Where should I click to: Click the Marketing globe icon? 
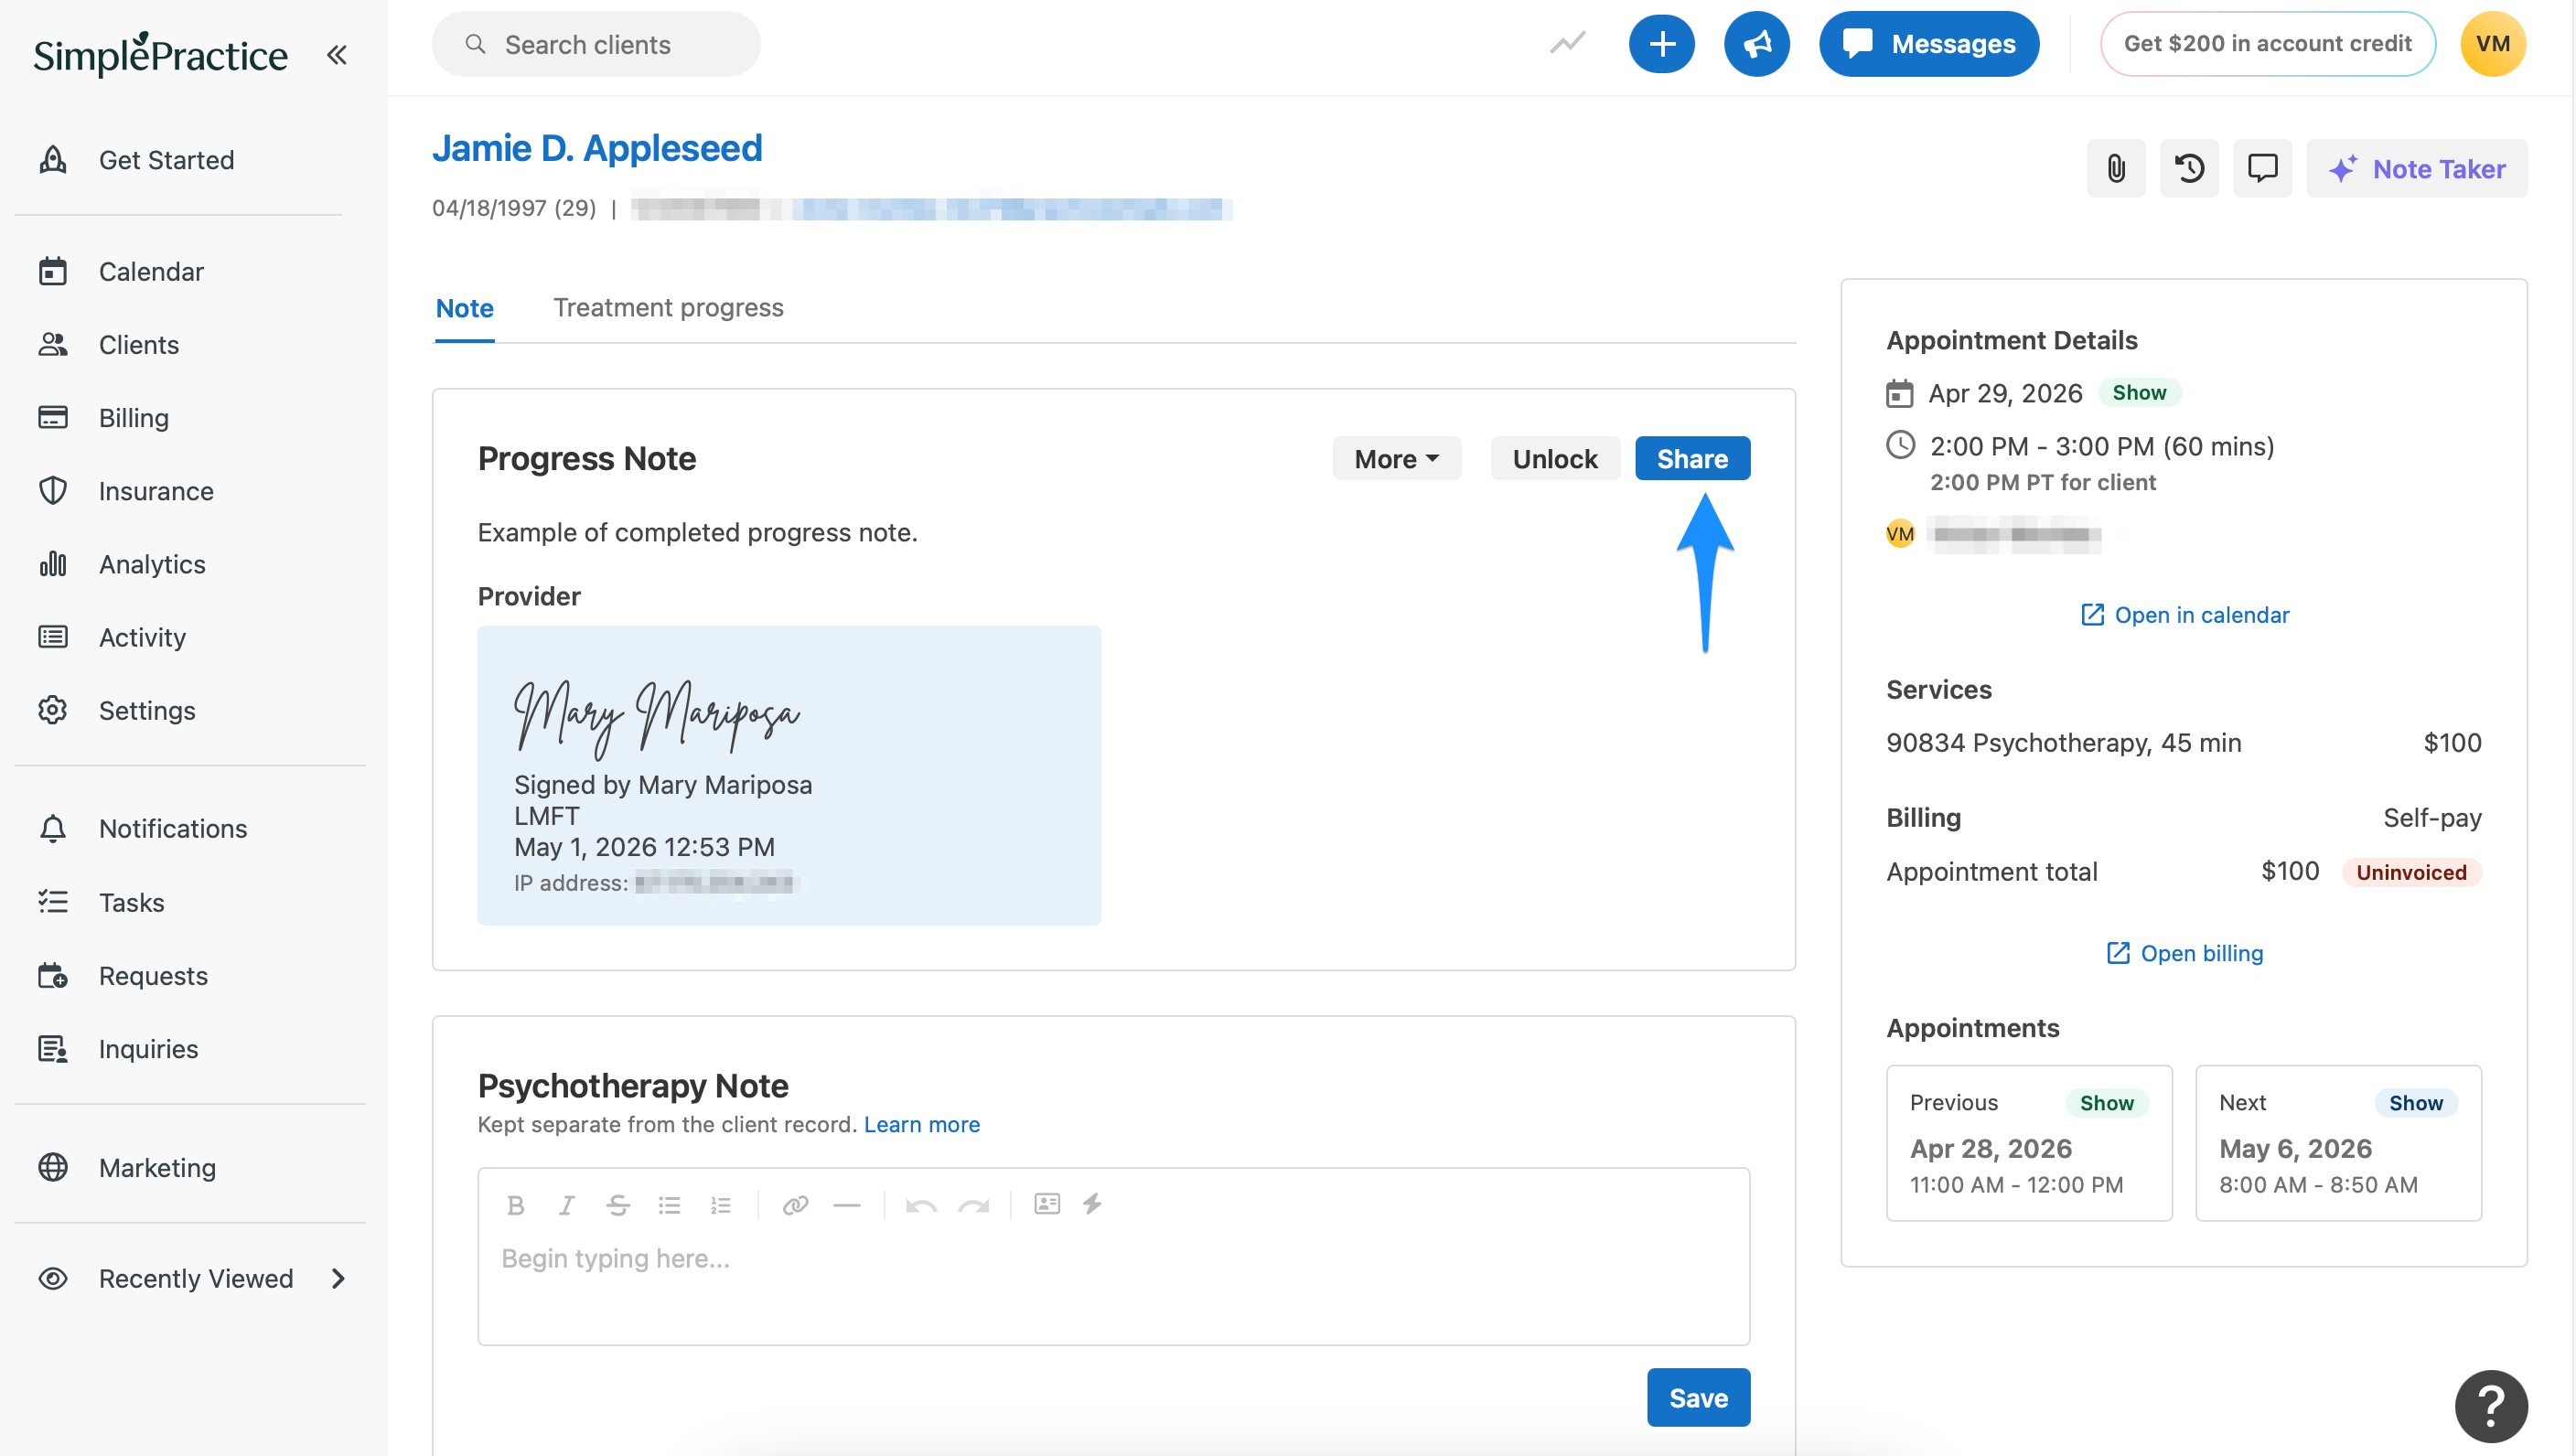53,1167
